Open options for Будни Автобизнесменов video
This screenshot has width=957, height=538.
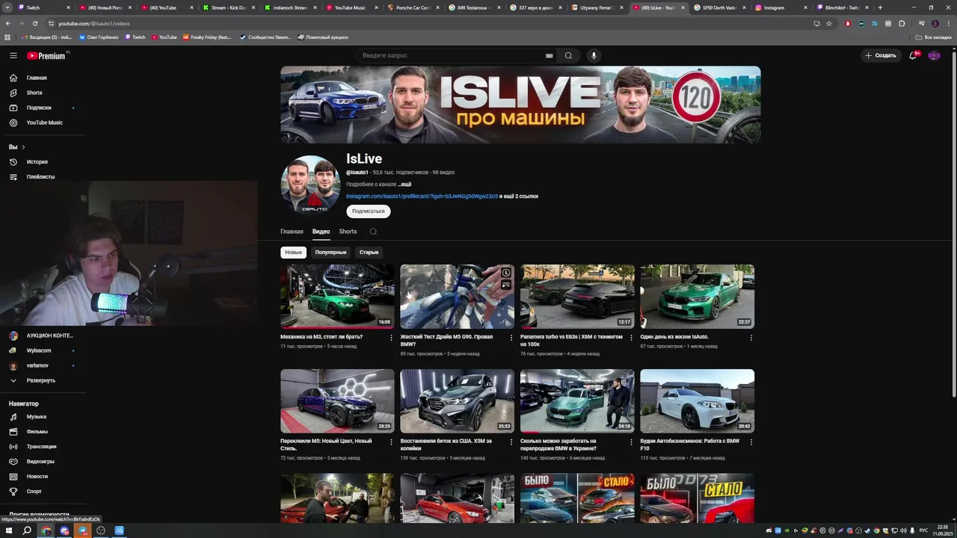point(751,442)
